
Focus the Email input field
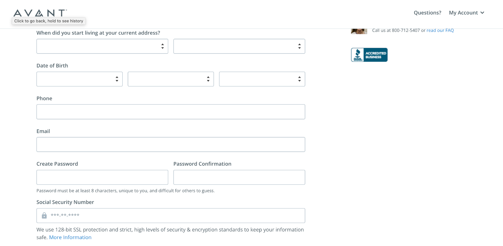(x=171, y=145)
